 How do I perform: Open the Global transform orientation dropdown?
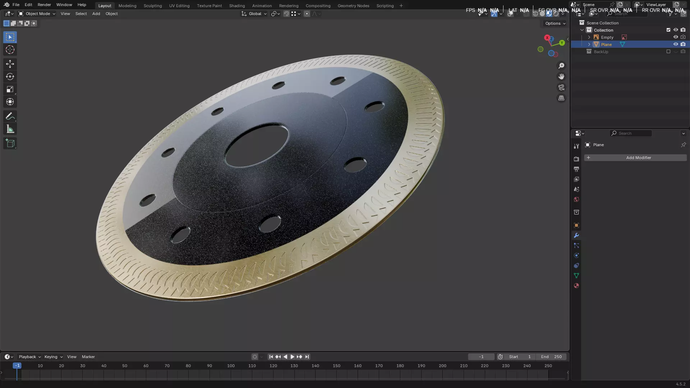(254, 14)
